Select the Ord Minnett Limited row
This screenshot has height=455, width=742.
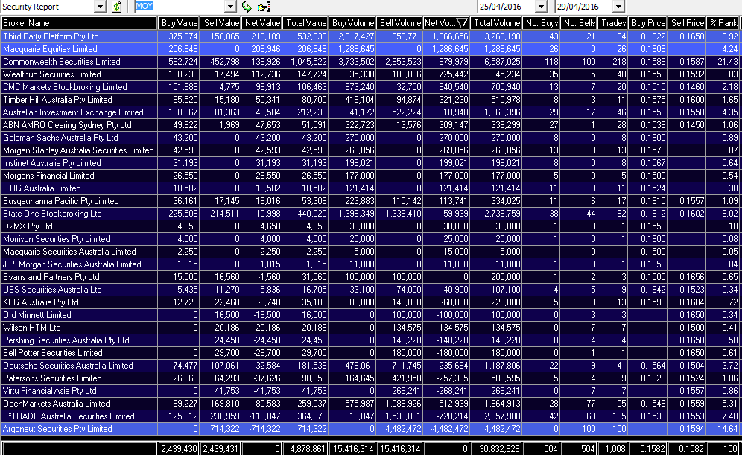pyautogui.click(x=370, y=315)
